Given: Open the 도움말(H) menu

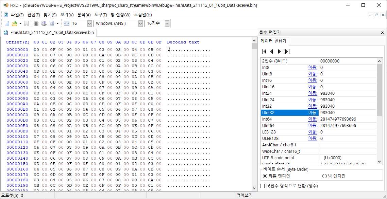Looking at the screenshot, I should coord(143,15).
